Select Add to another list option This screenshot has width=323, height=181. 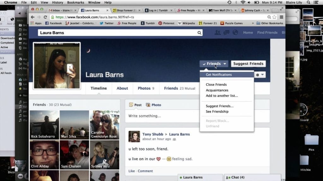[x=222, y=96]
